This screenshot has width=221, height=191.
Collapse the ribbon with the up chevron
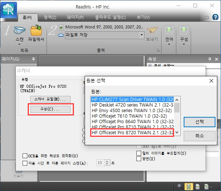point(207,17)
